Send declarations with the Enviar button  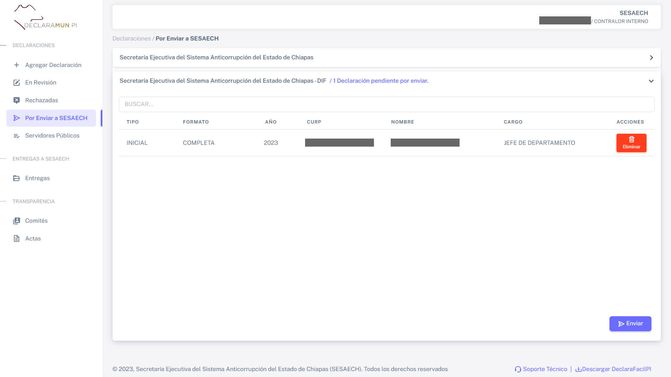click(x=630, y=324)
